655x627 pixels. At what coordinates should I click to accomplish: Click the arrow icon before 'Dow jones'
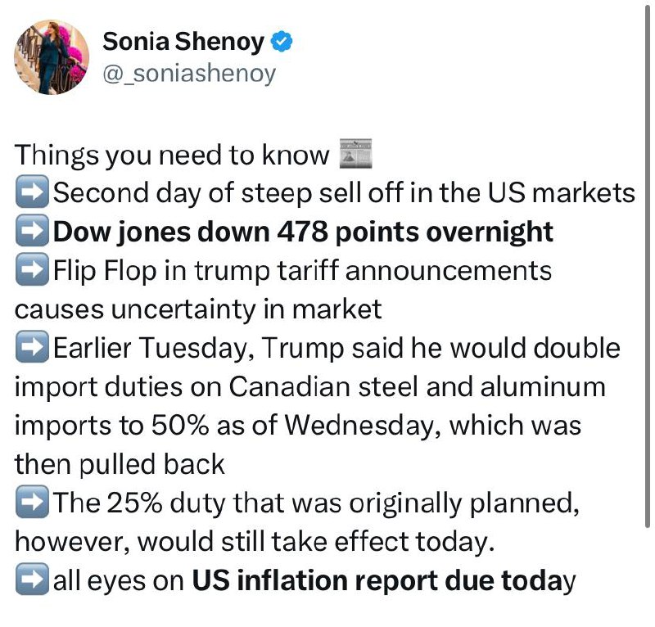point(32,230)
